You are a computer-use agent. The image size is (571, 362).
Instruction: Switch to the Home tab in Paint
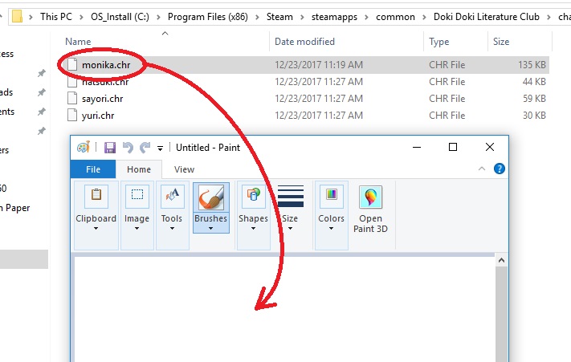click(x=139, y=169)
